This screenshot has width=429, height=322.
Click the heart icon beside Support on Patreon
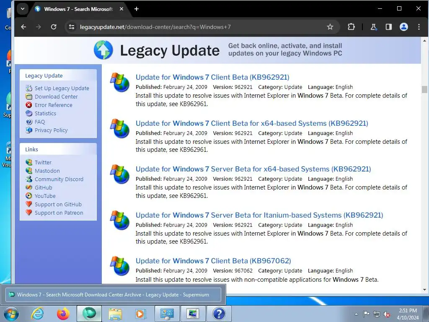29,213
